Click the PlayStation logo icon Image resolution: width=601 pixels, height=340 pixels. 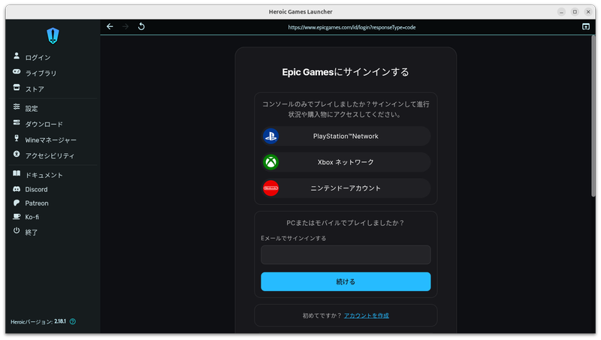pos(270,136)
